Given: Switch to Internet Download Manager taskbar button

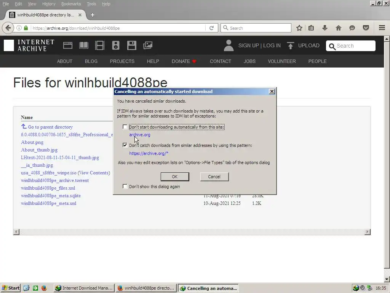Looking at the screenshot, I should pyautogui.click(x=84, y=288).
